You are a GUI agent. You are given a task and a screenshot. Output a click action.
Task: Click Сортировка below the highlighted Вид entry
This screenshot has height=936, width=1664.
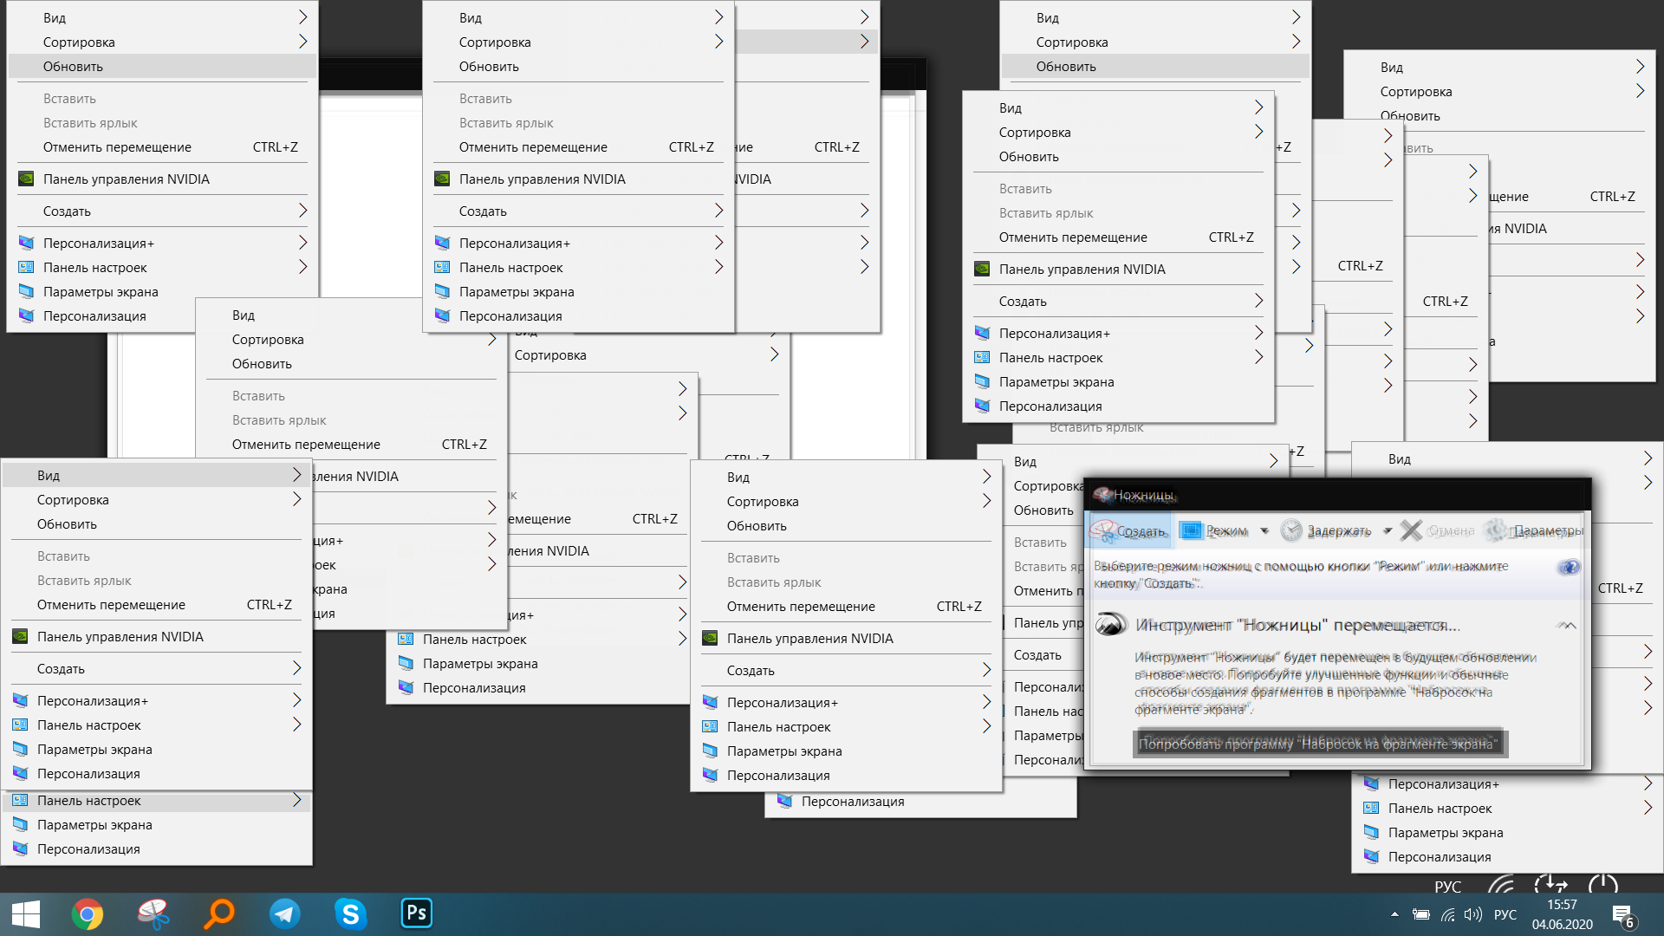point(73,499)
